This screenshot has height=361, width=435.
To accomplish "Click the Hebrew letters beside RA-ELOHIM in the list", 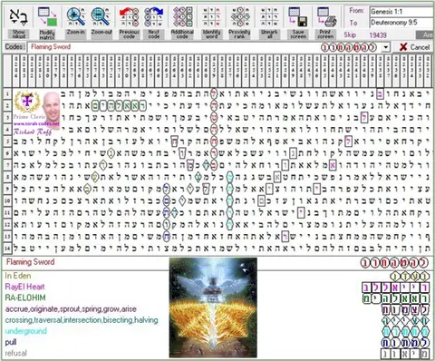I will point(395,299).
